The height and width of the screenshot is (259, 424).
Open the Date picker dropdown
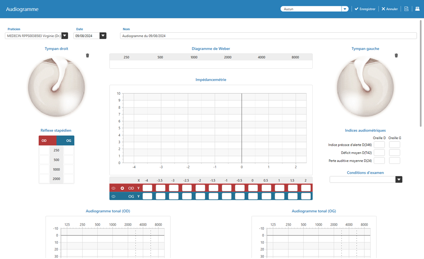(103, 36)
